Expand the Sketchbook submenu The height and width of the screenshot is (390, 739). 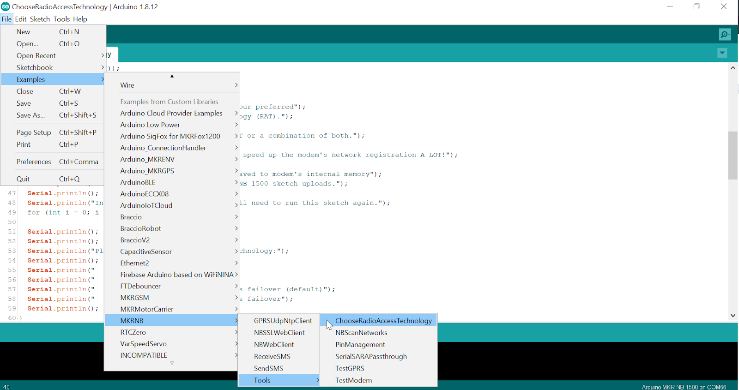click(x=53, y=67)
